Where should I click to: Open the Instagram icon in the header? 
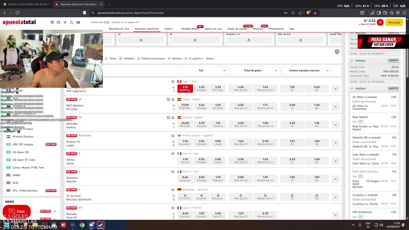(x=52, y=22)
